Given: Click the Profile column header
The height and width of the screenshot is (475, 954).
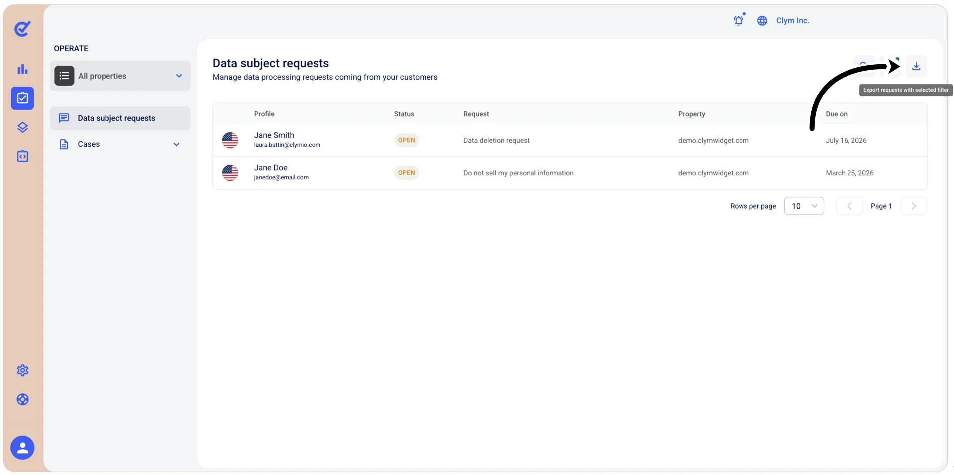Looking at the screenshot, I should tap(264, 114).
